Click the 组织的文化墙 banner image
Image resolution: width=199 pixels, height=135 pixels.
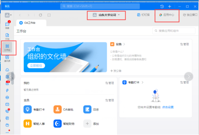[65, 57]
